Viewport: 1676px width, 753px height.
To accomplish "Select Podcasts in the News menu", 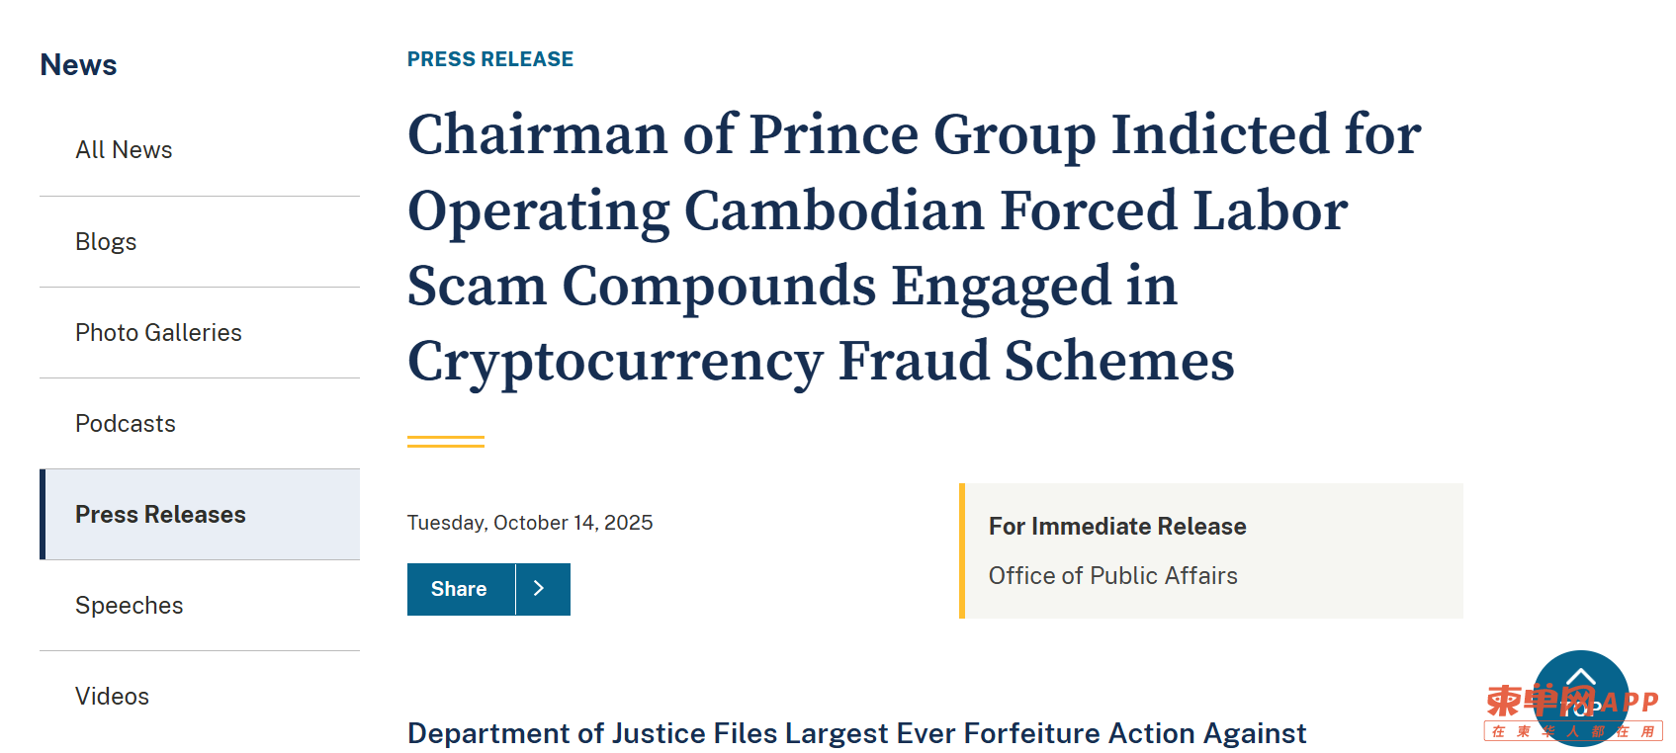I will (x=126, y=424).
